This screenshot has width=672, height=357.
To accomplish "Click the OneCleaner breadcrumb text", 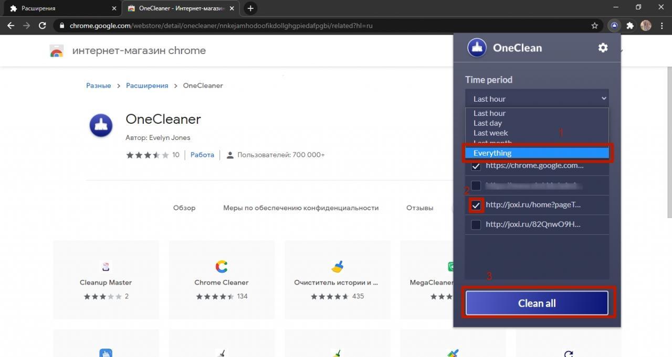I will (x=203, y=85).
